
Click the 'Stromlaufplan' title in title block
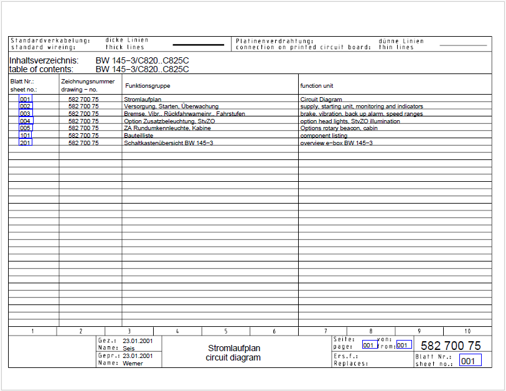[234, 348]
